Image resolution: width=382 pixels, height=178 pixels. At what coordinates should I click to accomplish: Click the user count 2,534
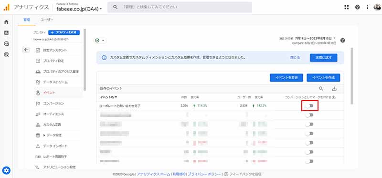[x=244, y=105]
